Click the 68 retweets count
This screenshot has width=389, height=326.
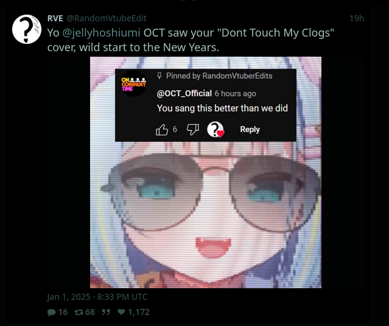pyautogui.click(x=90, y=312)
